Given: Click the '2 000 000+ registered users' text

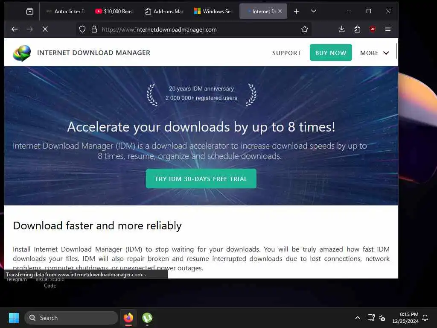Looking at the screenshot, I should 201,98.
